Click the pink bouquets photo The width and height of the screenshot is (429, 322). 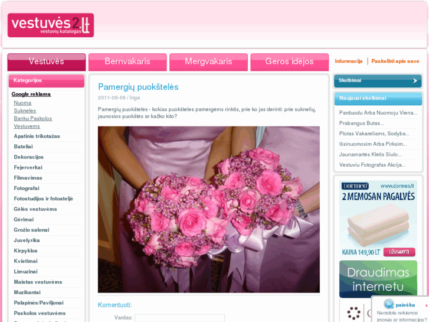[x=209, y=209]
